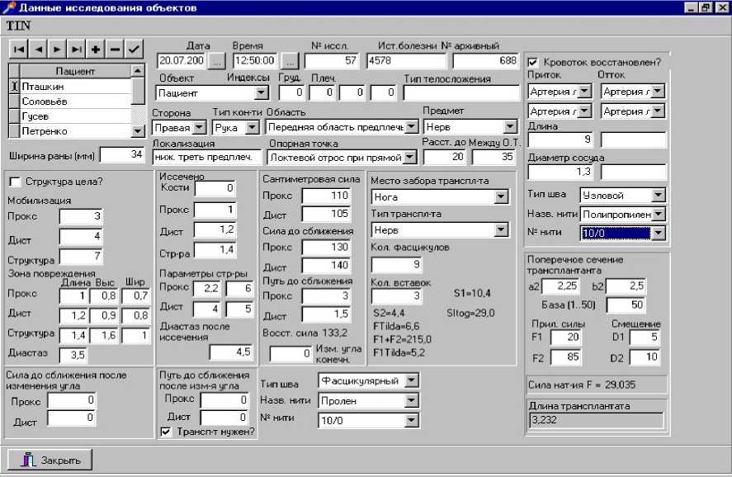732x477 pixels.
Task: Click Мобилизация Структура field with 7
Action: (x=80, y=256)
